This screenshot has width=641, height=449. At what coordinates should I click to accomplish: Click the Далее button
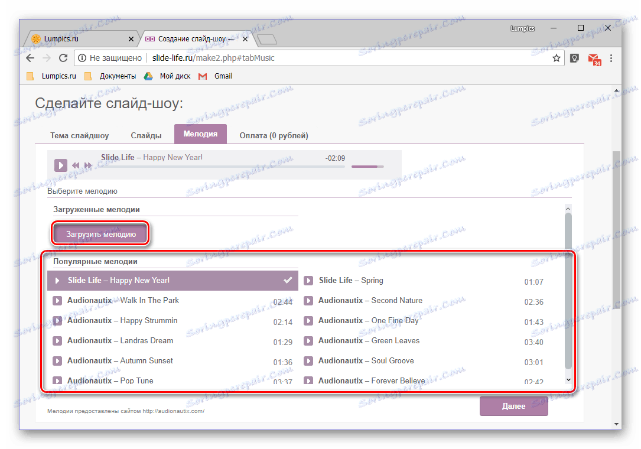(x=513, y=406)
